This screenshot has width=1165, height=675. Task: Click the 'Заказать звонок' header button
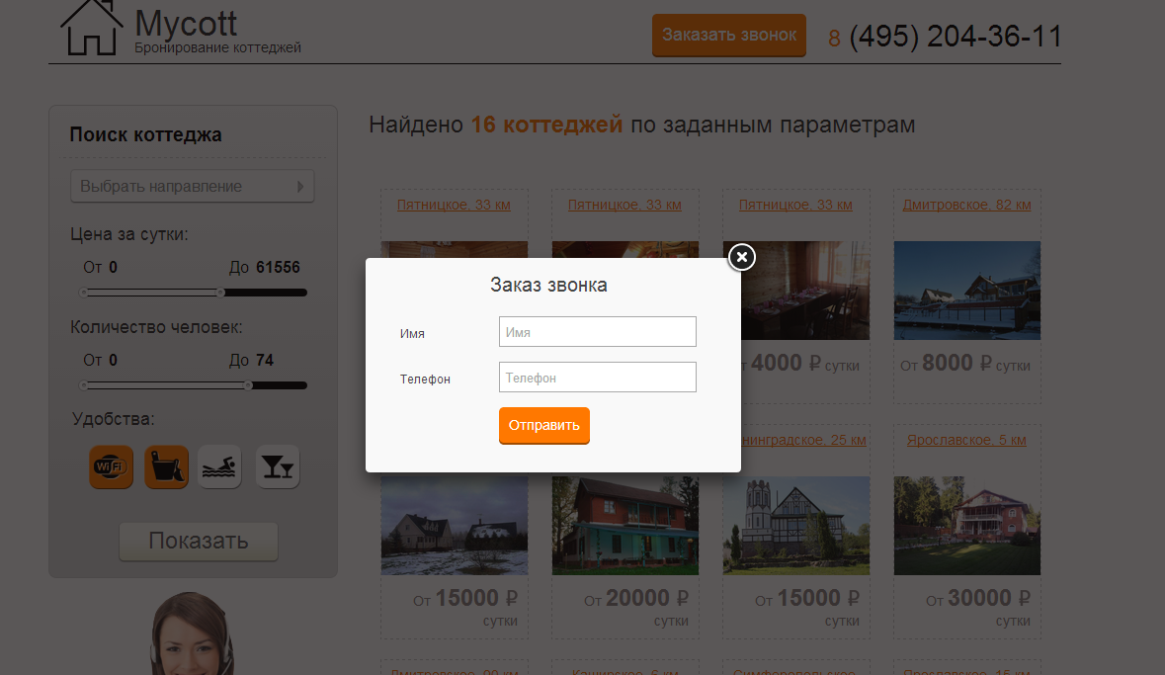pyautogui.click(x=728, y=35)
